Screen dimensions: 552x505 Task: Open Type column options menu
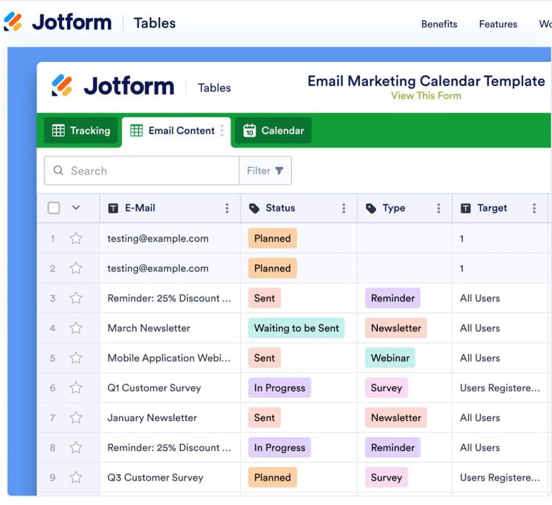pyautogui.click(x=438, y=208)
